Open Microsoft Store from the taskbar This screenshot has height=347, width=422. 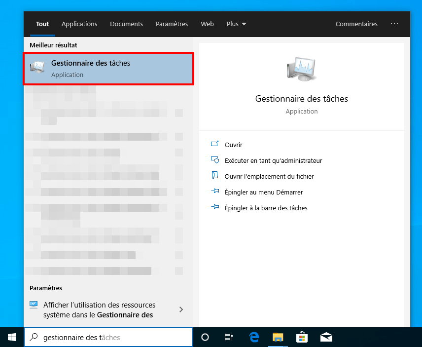click(x=302, y=337)
